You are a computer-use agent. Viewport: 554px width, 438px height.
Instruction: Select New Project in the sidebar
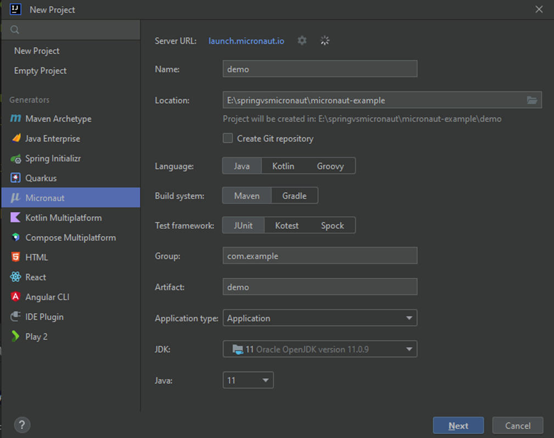click(71, 51)
